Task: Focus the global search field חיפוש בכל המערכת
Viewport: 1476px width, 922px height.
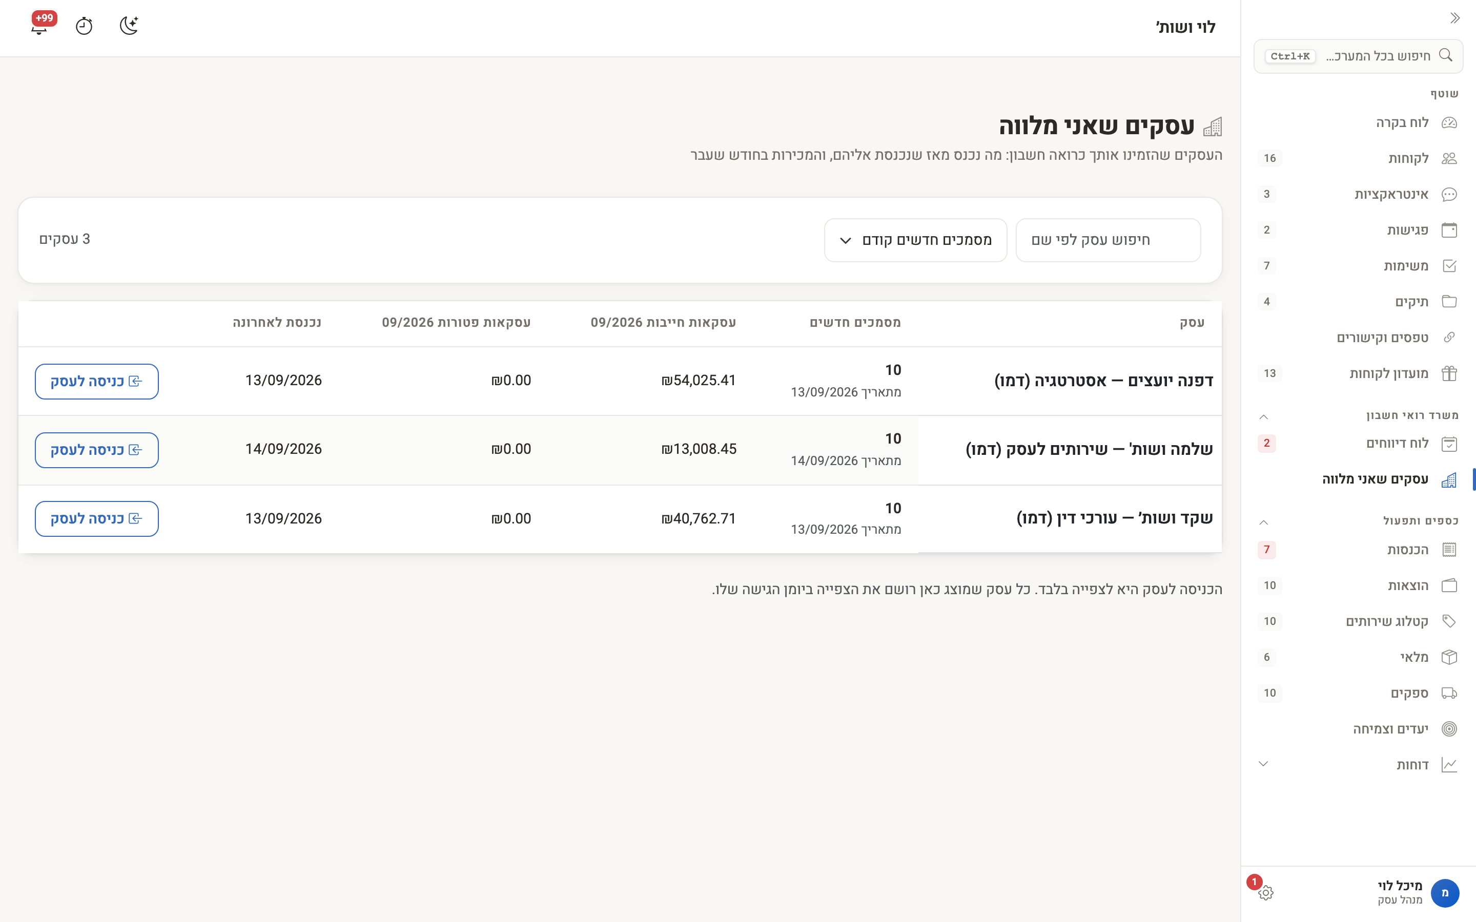Action: 1358,56
